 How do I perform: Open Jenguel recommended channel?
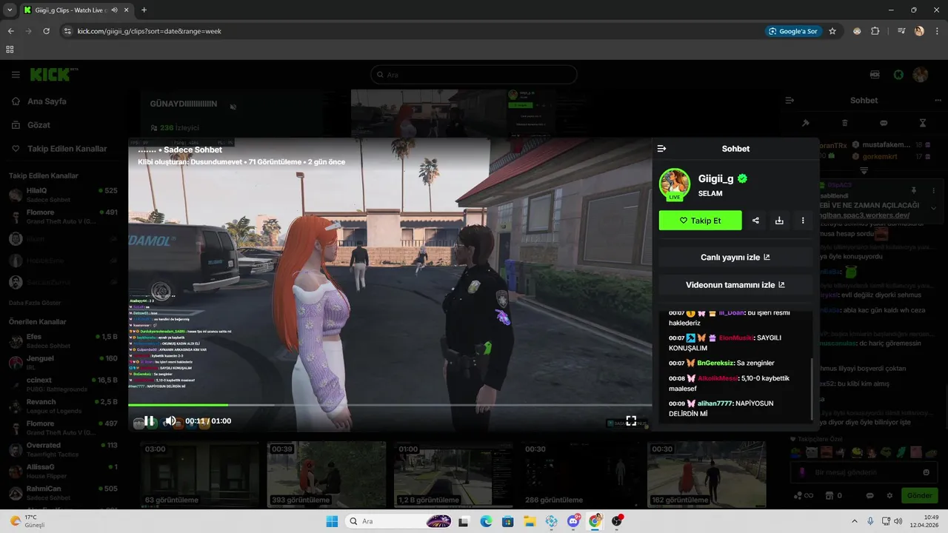[x=64, y=363]
